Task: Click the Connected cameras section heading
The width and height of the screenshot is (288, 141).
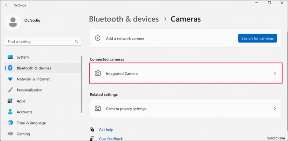Action: pos(107,59)
